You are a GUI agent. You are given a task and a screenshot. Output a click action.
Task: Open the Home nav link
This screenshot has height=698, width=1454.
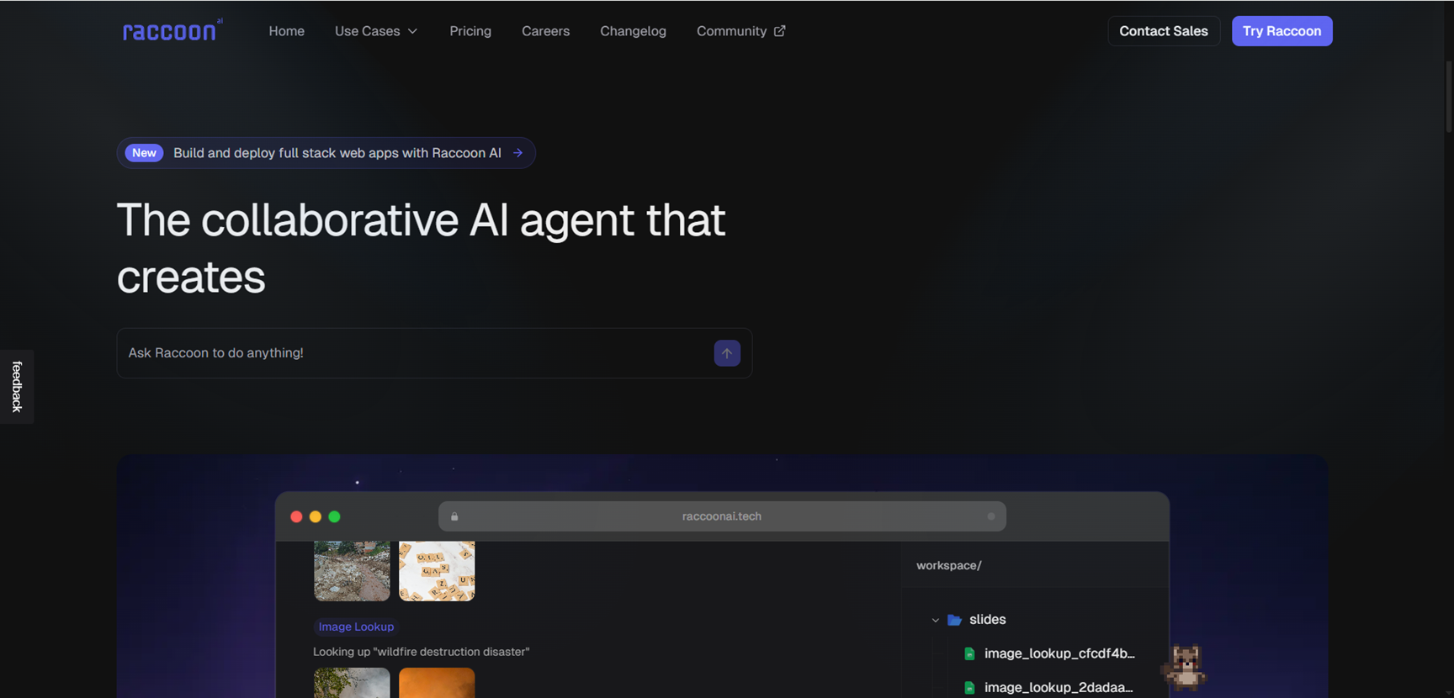pos(286,31)
